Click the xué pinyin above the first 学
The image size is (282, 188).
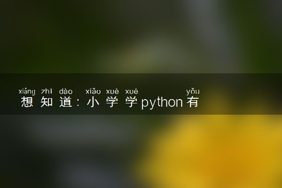click(112, 91)
